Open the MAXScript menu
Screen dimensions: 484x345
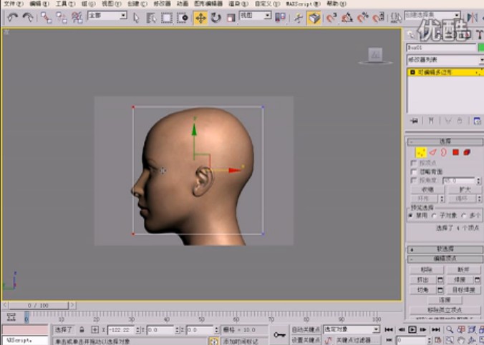click(x=302, y=4)
